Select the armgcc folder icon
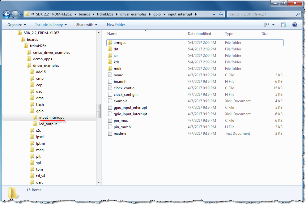306x204 pixels. (x=110, y=43)
